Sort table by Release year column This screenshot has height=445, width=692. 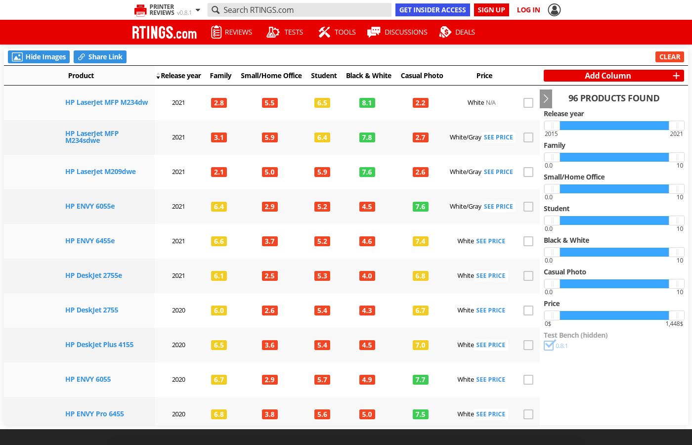tap(180, 76)
